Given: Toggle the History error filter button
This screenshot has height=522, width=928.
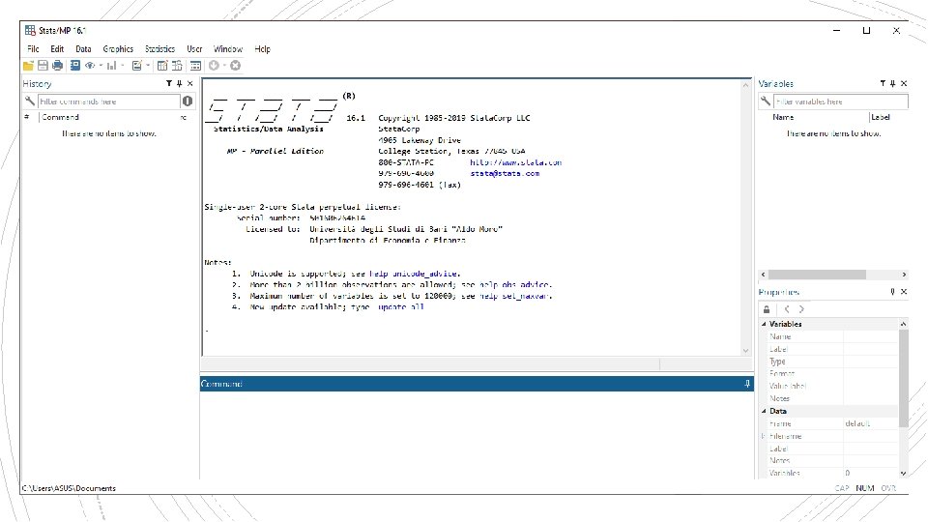Looking at the screenshot, I should pyautogui.click(x=188, y=101).
